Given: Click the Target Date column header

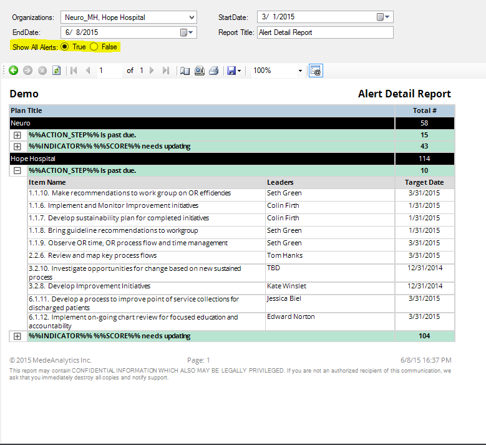Looking at the screenshot, I should point(425,182).
